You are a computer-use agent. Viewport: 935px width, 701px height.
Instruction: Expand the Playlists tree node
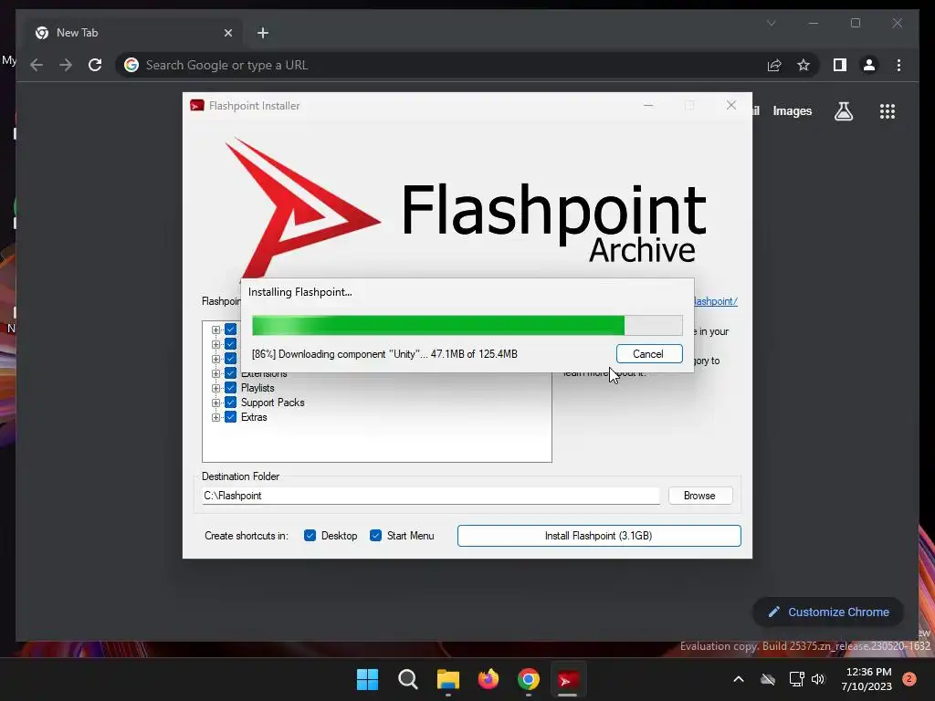point(215,388)
